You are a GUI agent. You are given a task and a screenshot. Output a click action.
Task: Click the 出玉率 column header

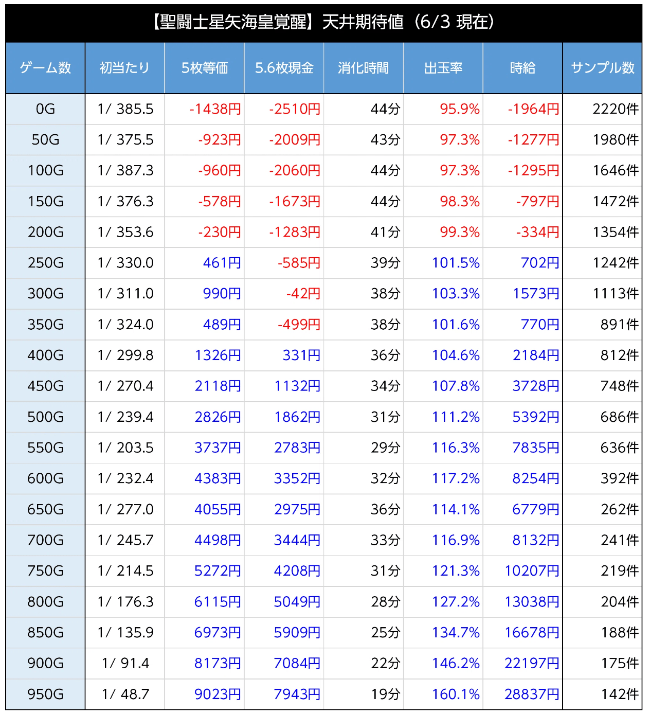(x=443, y=68)
